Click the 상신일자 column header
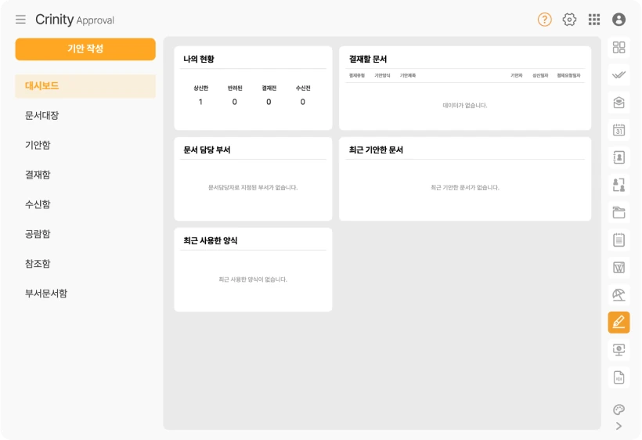This screenshot has width=642, height=440. click(540, 75)
